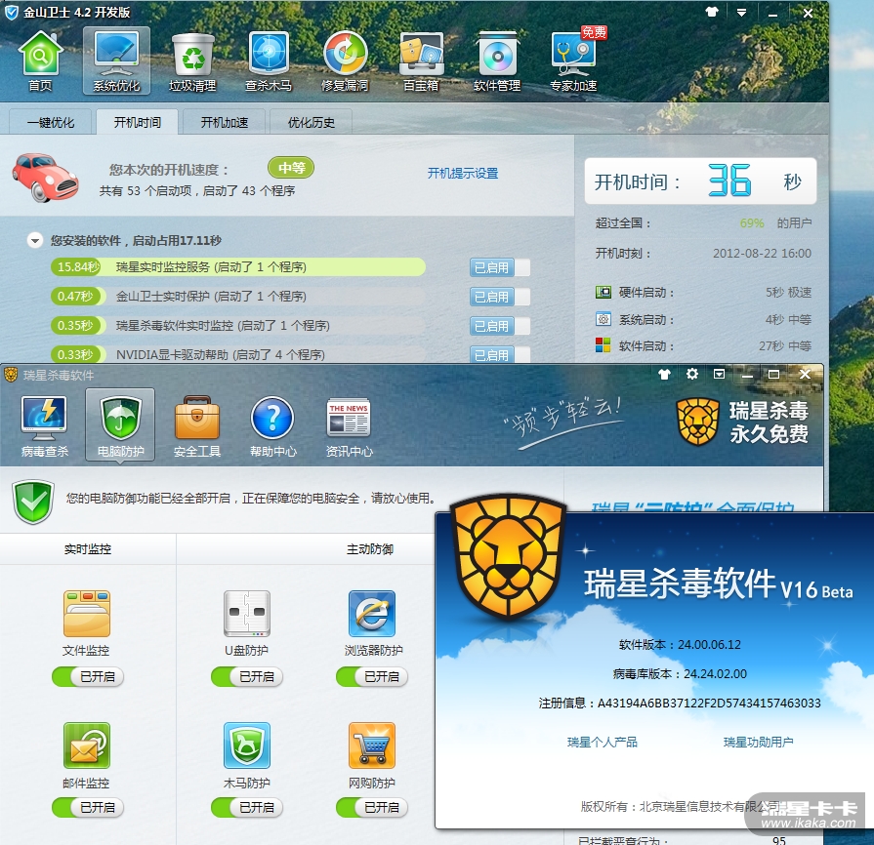Toggle 木马防护 已开启 switch
The image size is (874, 845).
247,807
